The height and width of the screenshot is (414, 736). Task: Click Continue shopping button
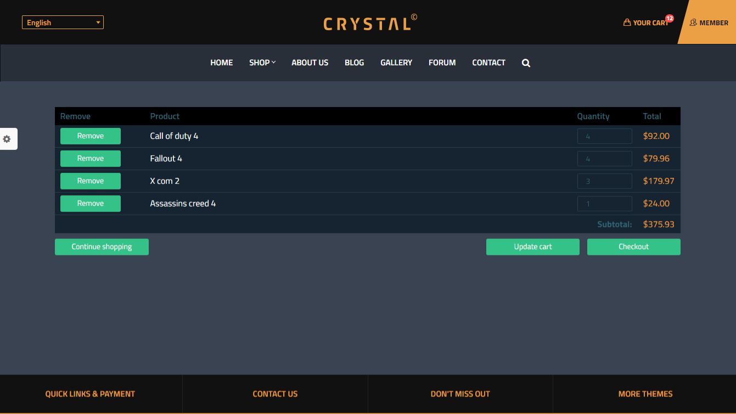click(x=102, y=247)
